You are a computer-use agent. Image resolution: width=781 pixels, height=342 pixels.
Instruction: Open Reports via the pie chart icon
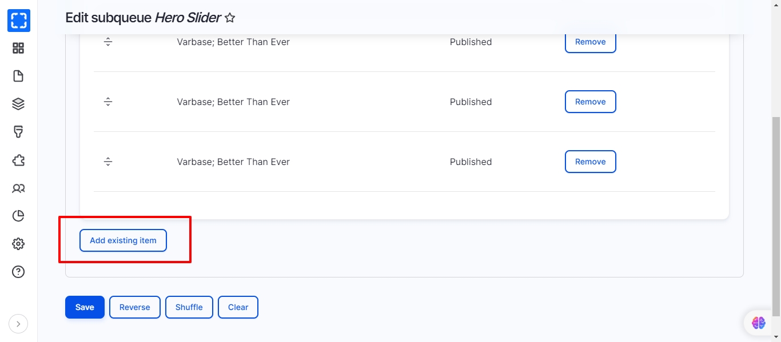pos(18,216)
